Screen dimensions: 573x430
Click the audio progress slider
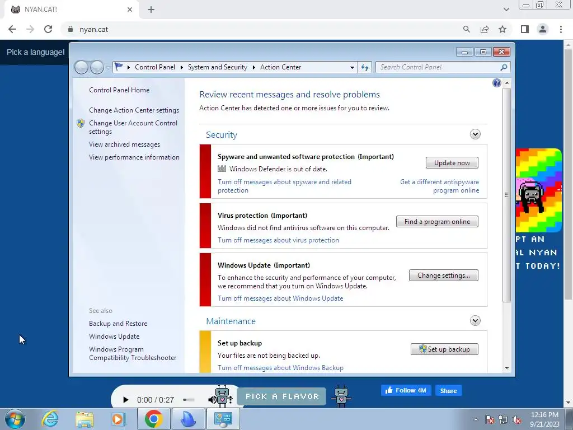[x=189, y=400]
